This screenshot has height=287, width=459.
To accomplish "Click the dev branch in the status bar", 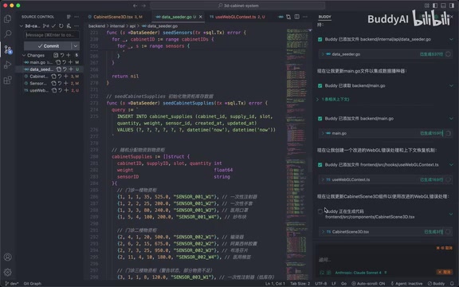I will [x=12, y=284].
